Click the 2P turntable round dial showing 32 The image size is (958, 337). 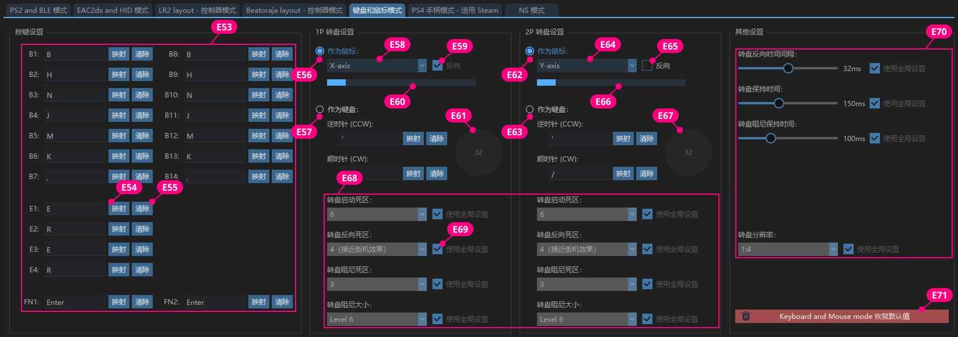tap(688, 152)
